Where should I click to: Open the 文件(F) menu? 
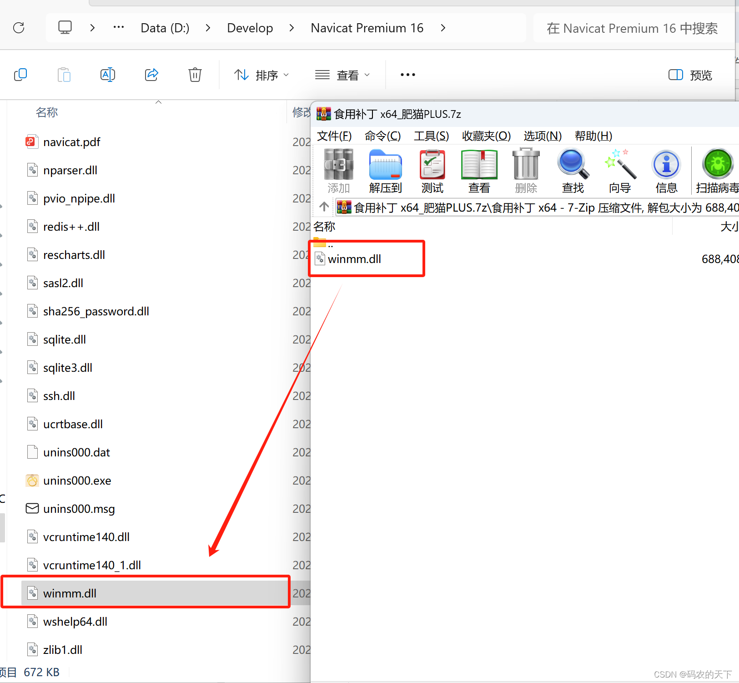pyautogui.click(x=334, y=136)
